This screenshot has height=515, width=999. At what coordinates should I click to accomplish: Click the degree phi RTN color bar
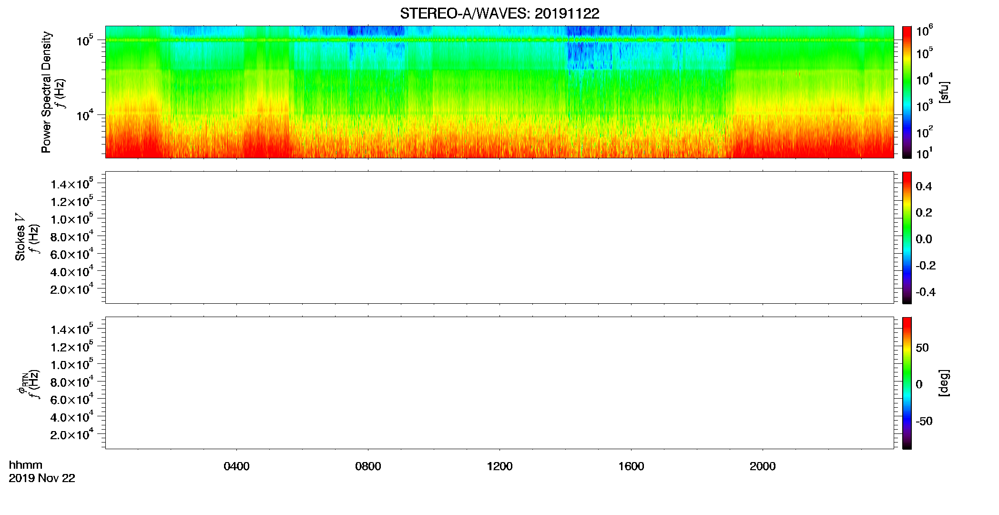[907, 383]
